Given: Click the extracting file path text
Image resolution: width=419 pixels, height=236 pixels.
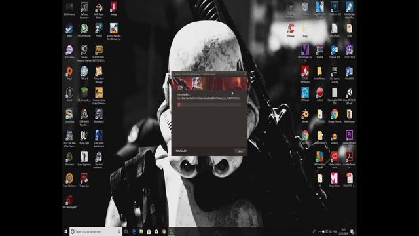Looking at the screenshot, I should tap(209, 98).
